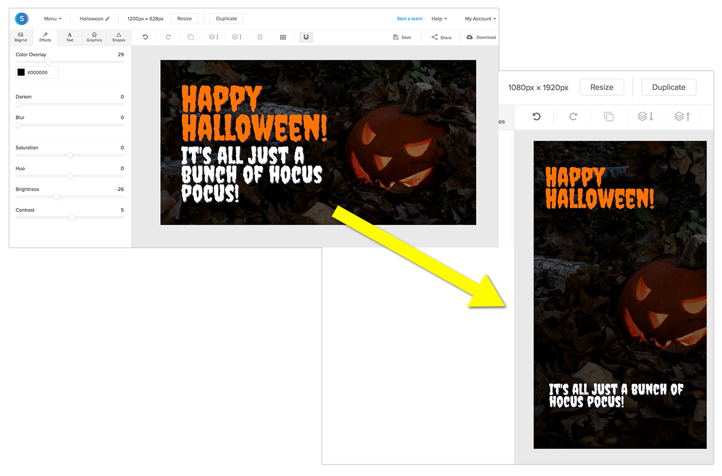Click the pencil icon next to Halloween
Screen dimensions: 722x476
107,19
